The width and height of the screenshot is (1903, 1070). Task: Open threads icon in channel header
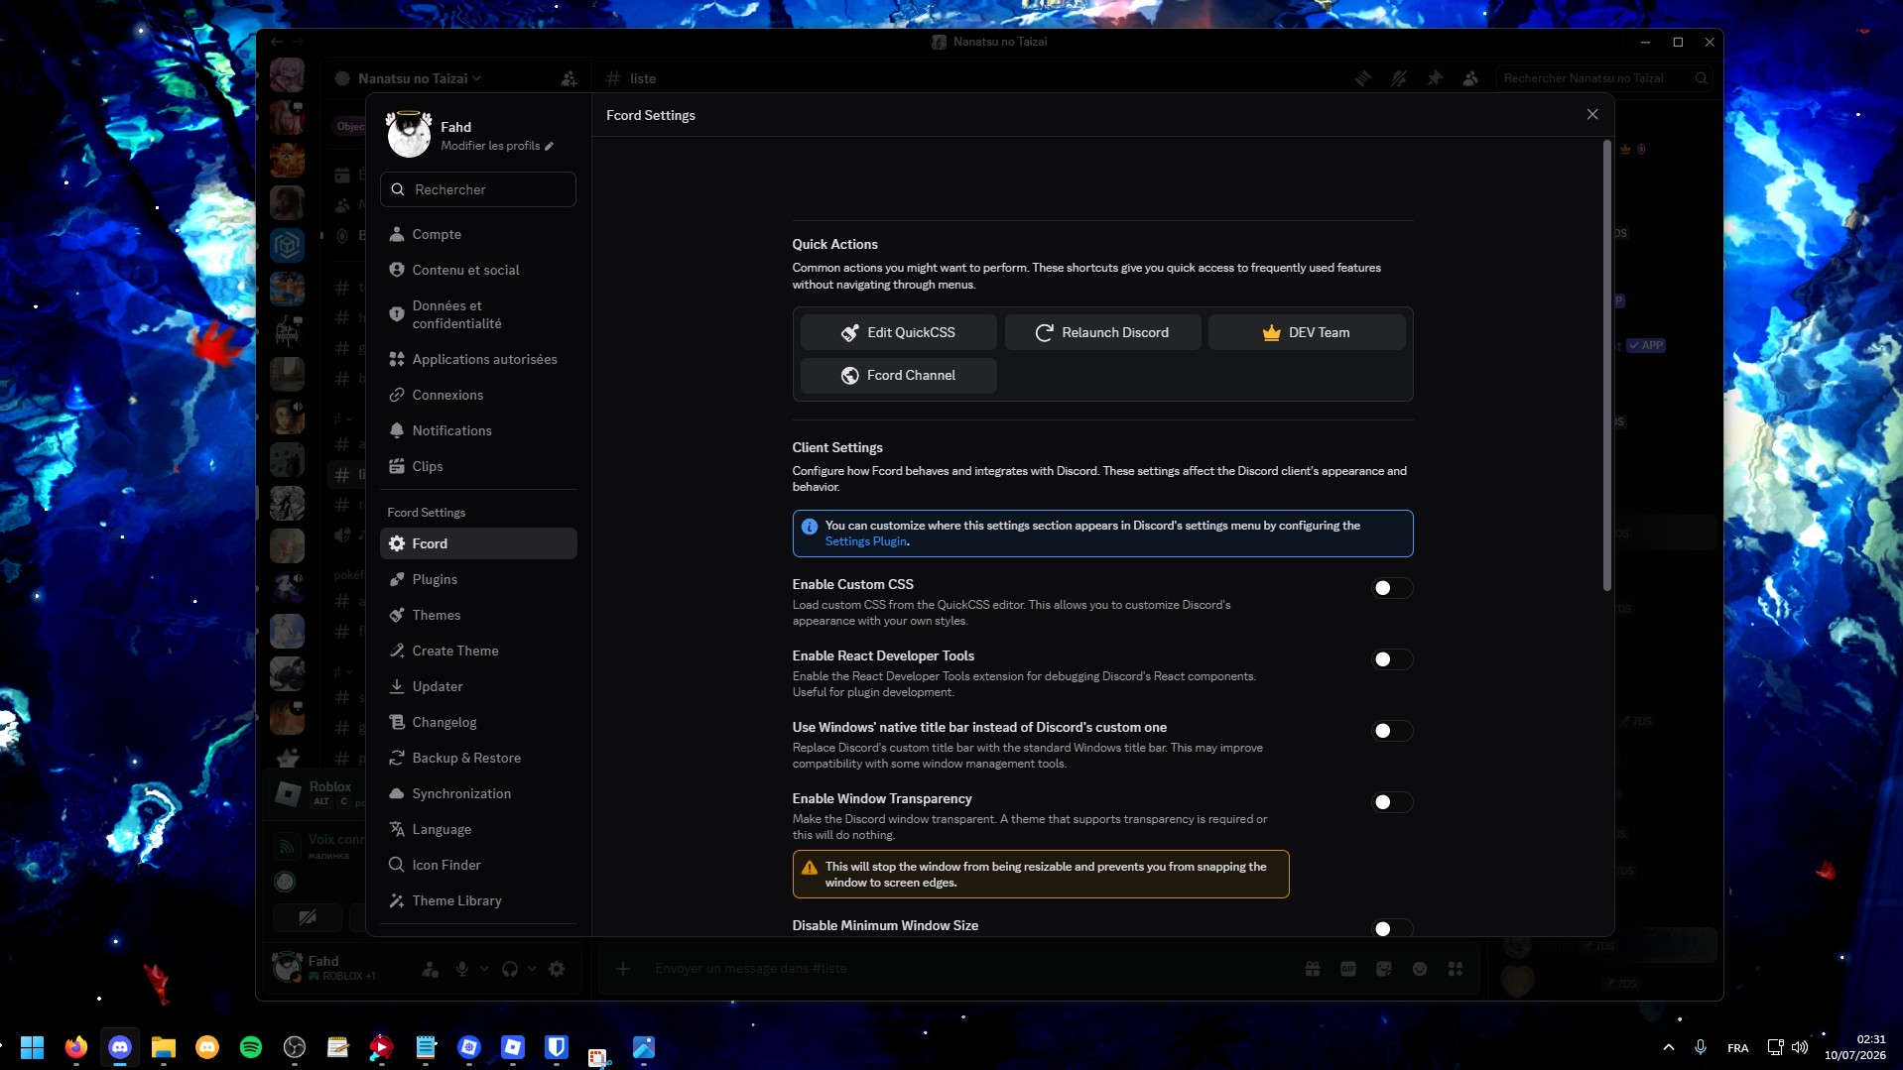1363,78
